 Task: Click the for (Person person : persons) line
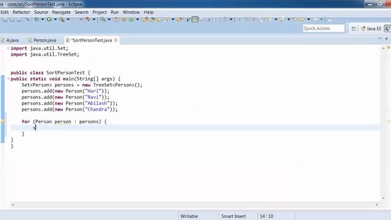[64, 122]
